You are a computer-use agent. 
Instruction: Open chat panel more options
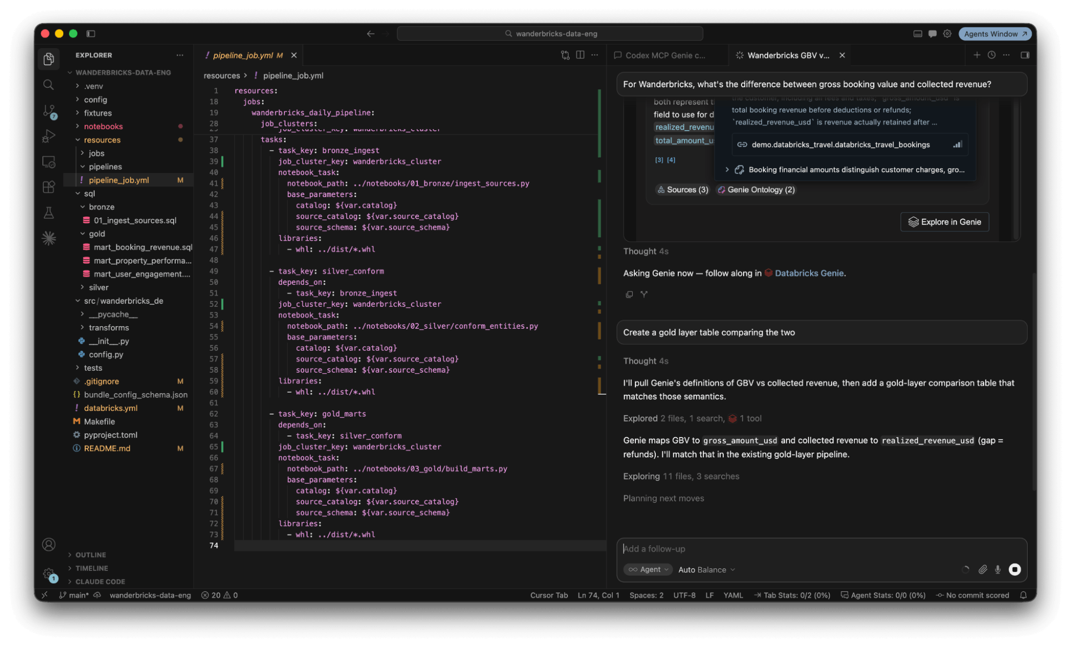click(x=1007, y=55)
